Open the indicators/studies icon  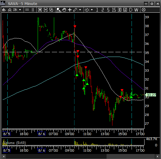pos(10,10)
